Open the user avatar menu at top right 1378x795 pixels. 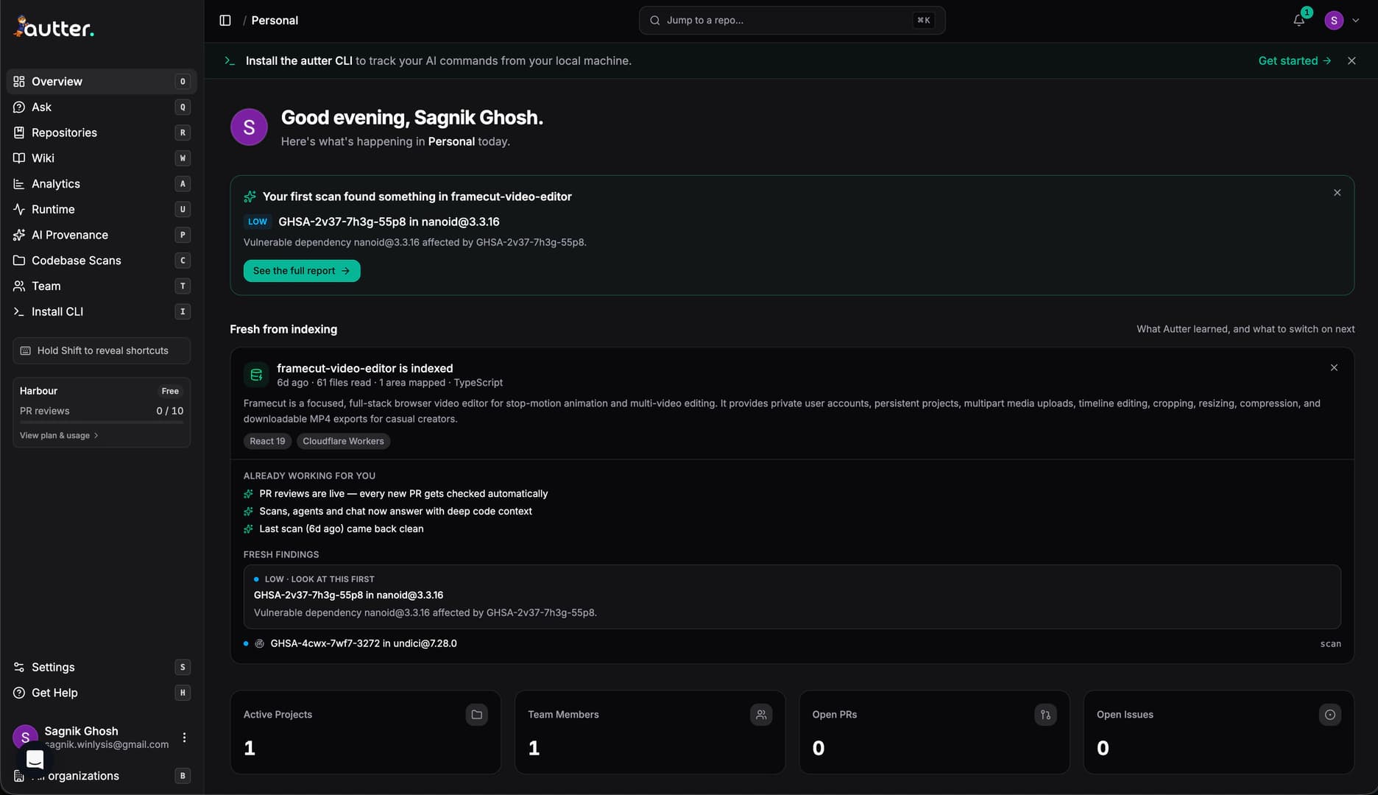(1341, 21)
